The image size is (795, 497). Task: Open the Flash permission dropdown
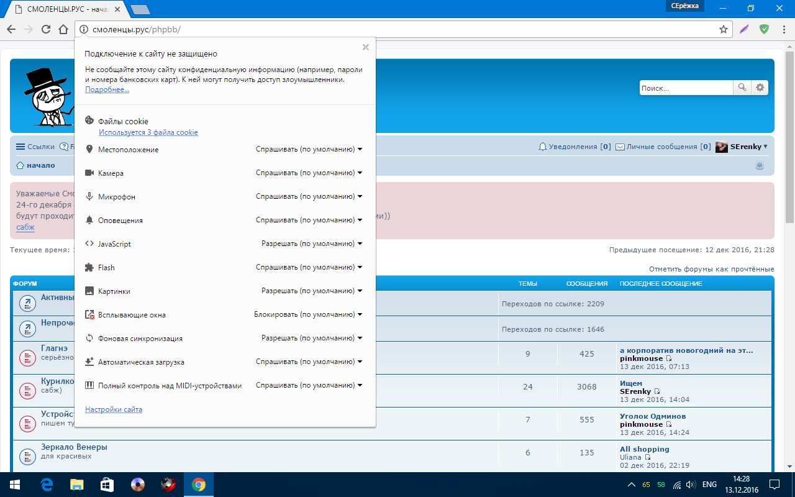[309, 268]
